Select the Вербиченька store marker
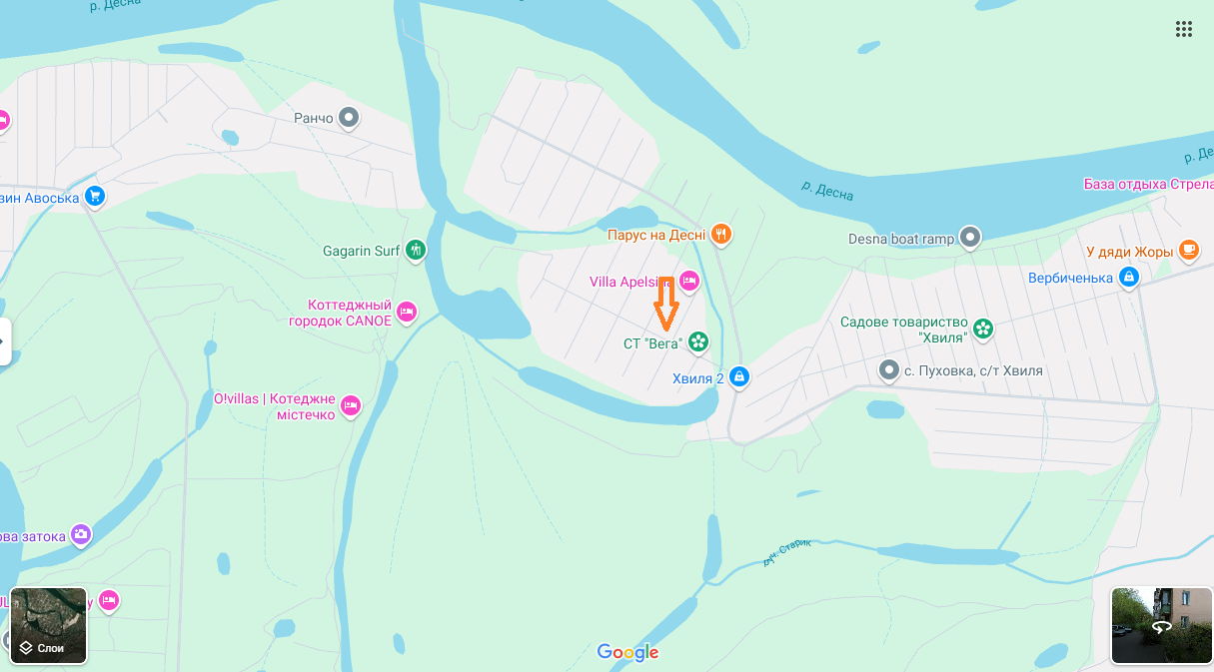1214x672 pixels. click(1128, 277)
